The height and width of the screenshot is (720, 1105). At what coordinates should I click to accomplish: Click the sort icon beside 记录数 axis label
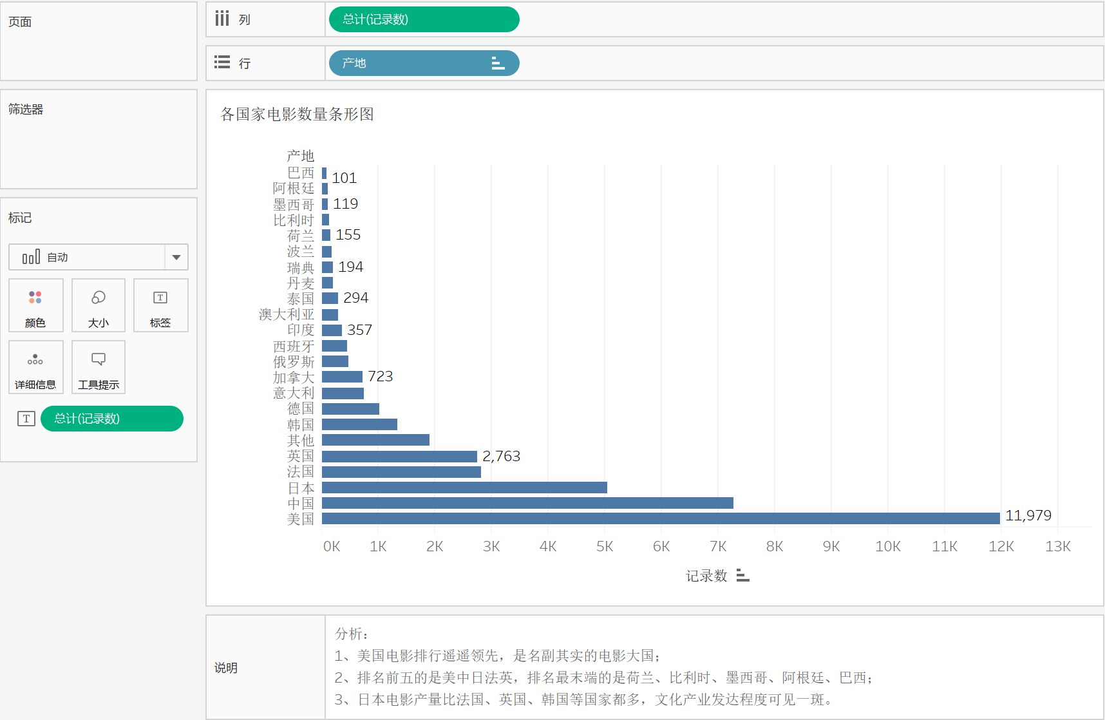click(743, 576)
